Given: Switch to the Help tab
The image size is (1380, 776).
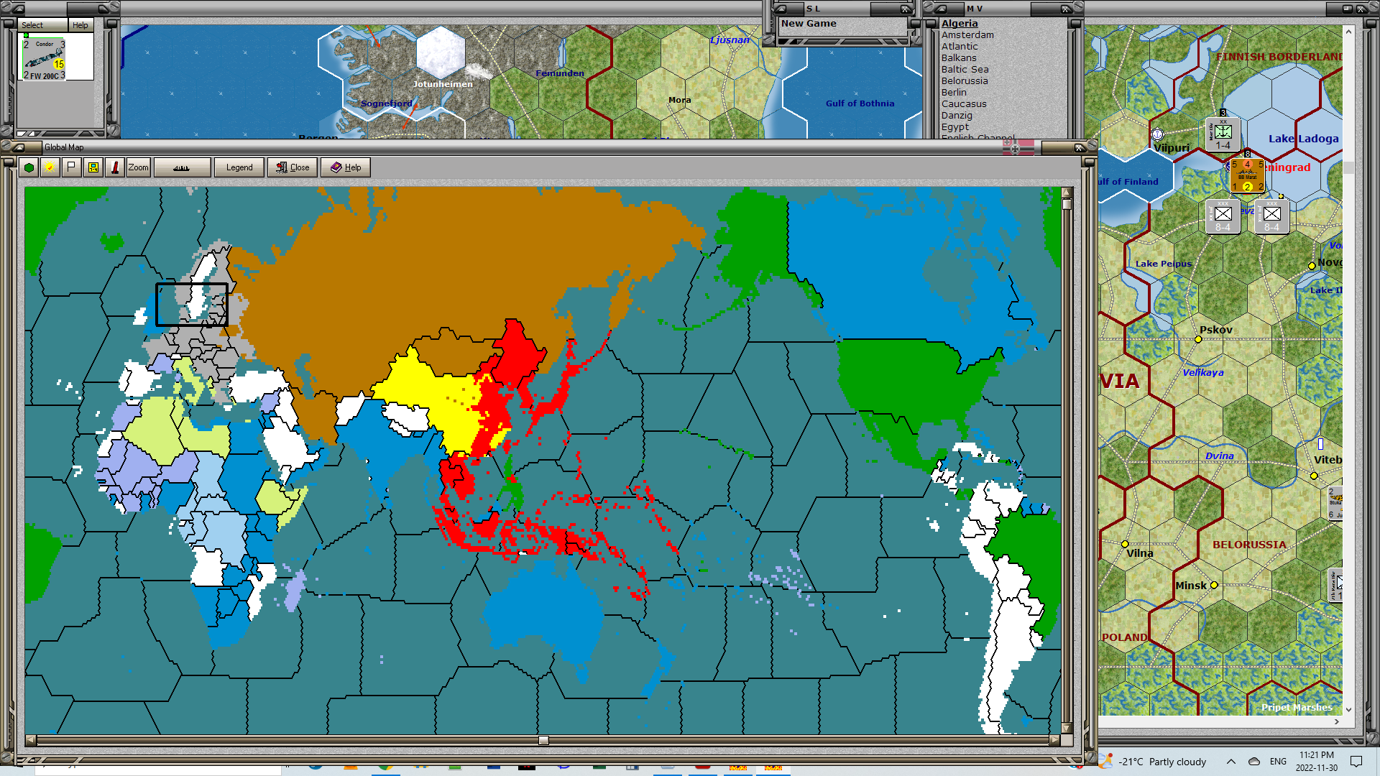Looking at the screenshot, I should coord(80,25).
